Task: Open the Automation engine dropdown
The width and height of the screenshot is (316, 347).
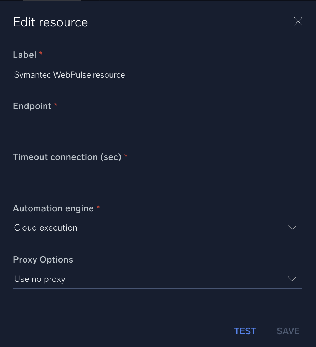Action: coord(158,227)
